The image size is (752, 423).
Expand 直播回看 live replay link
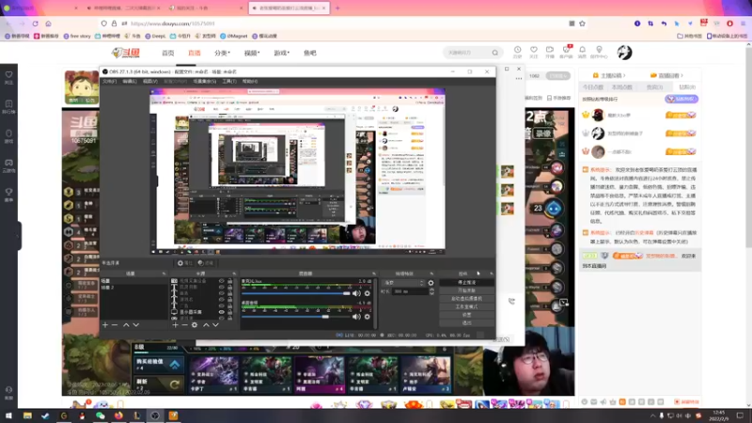coord(666,75)
